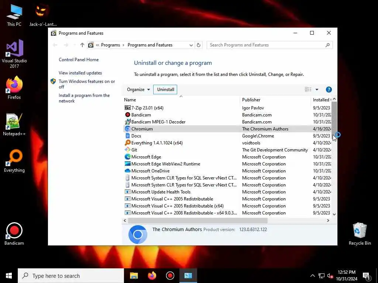Go up one folder level arrow
378x283 pixels.
(82, 45)
